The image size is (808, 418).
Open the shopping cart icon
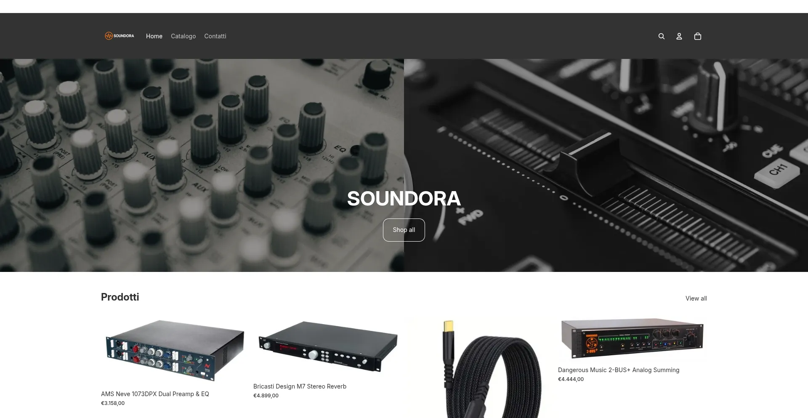[x=697, y=36]
